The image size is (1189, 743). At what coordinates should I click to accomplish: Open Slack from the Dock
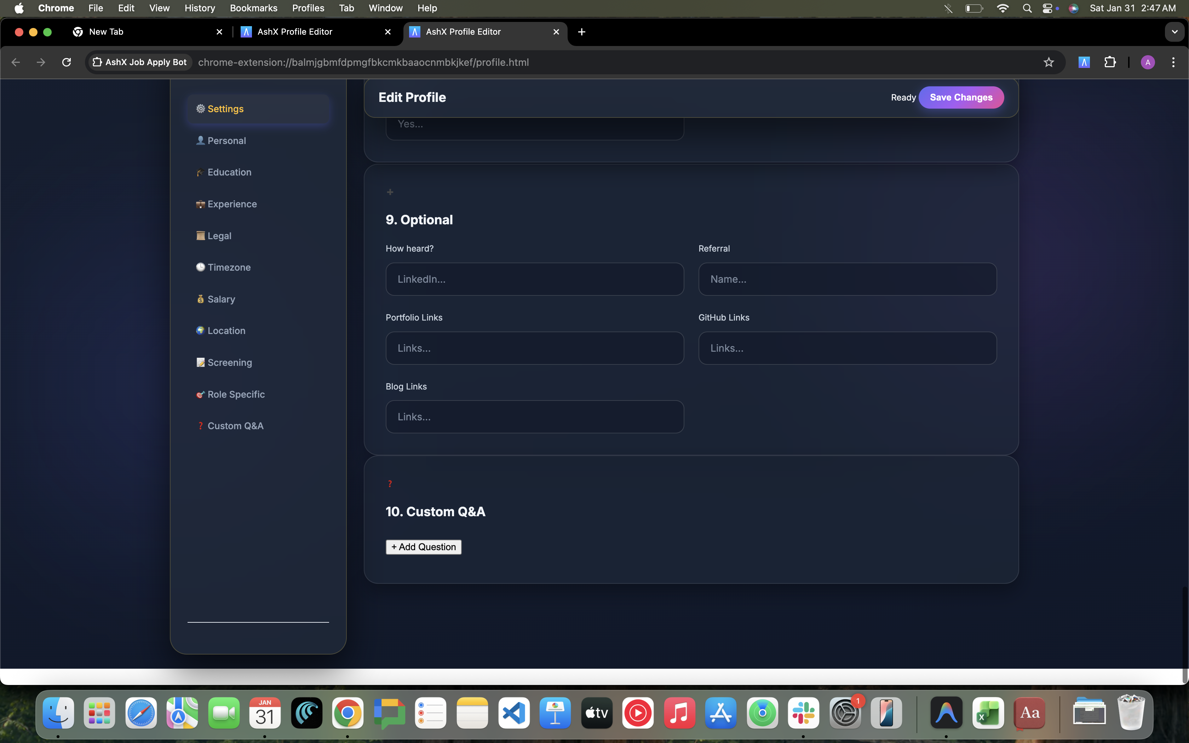pos(803,713)
